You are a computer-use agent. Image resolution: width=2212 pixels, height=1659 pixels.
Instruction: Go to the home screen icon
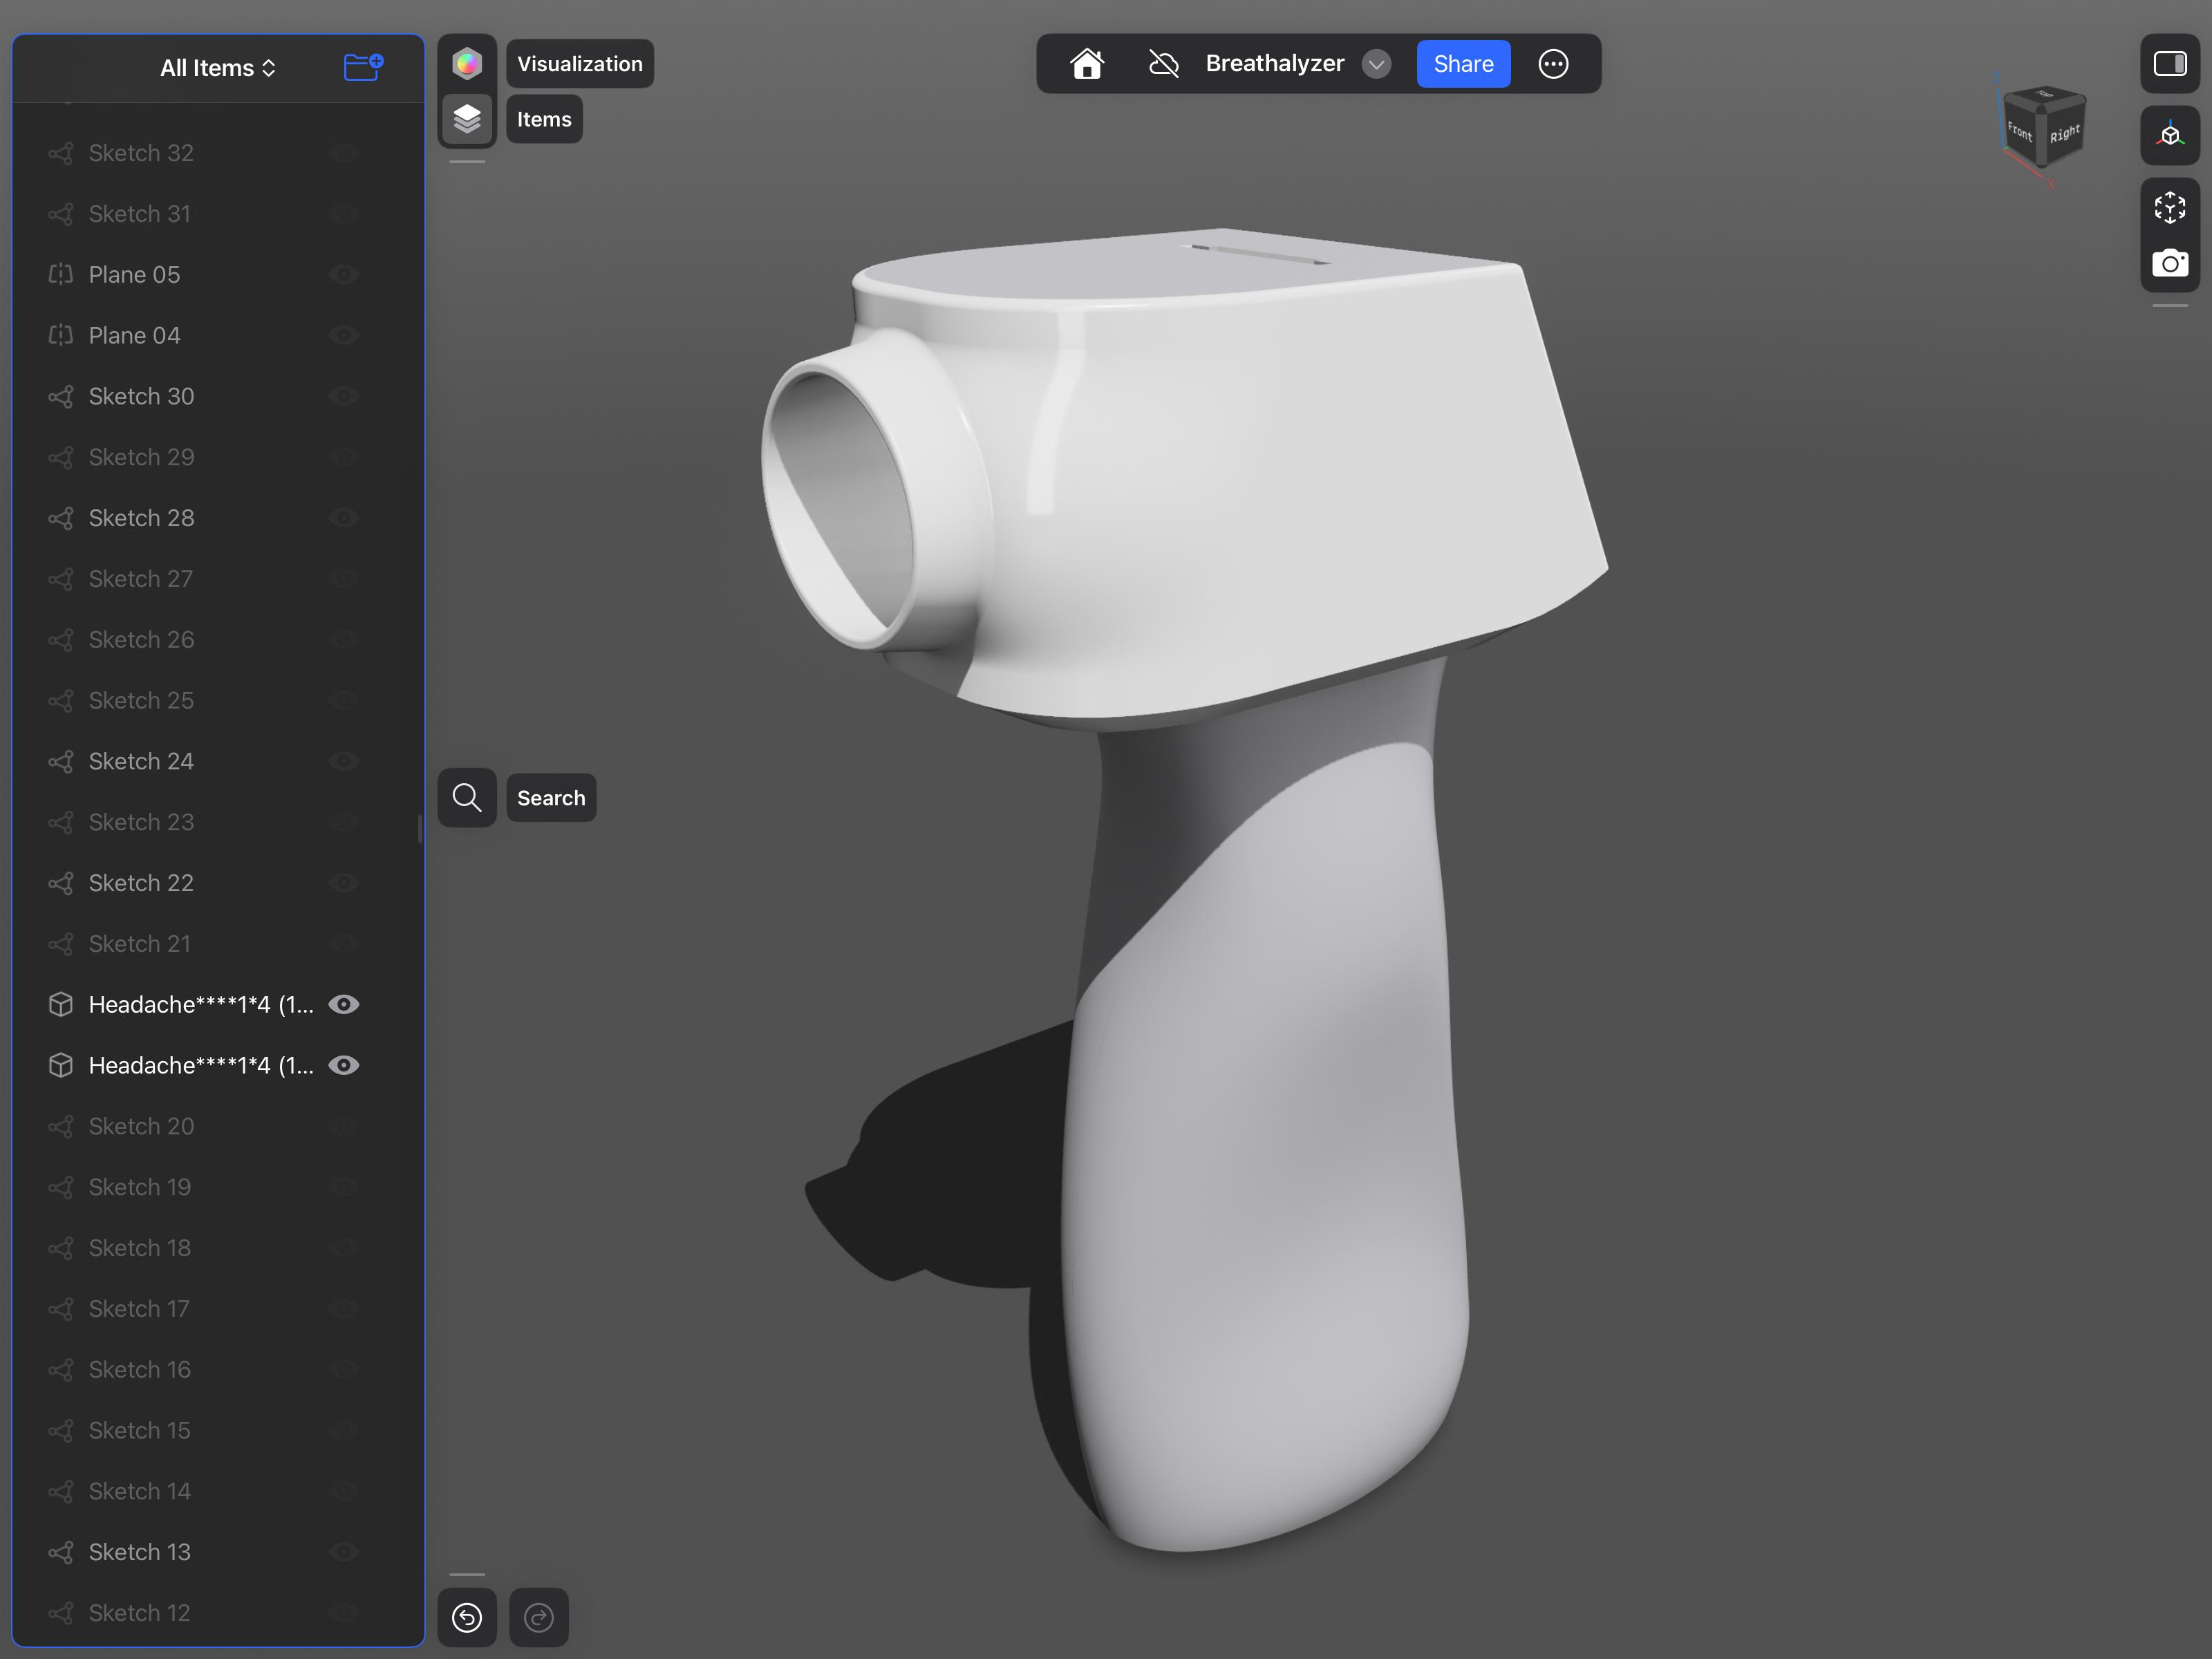(1087, 64)
